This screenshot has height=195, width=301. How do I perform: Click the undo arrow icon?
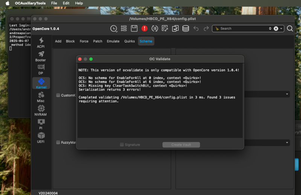(196, 29)
